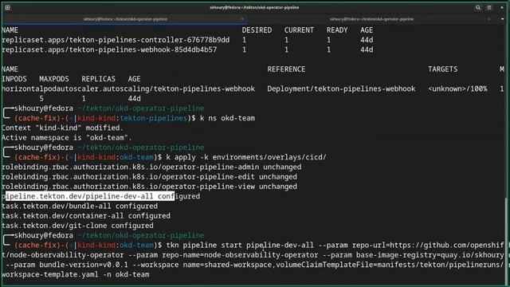Open the tab list dropdown arrow

(x=502, y=19)
